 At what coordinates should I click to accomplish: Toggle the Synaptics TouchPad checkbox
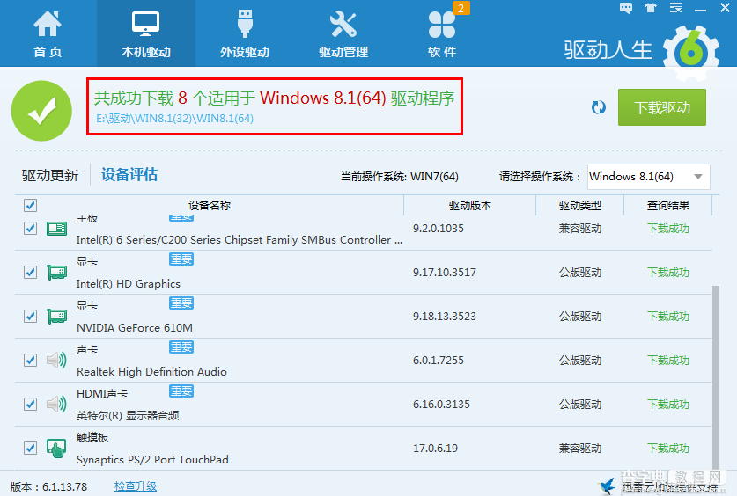tap(30, 448)
